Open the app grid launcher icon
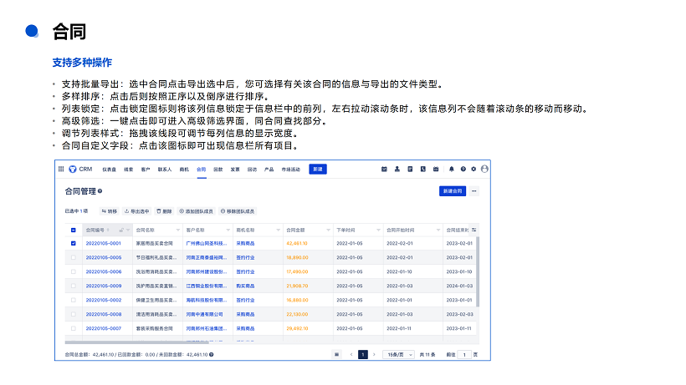Viewport: 686px width, 385px height. [61, 169]
